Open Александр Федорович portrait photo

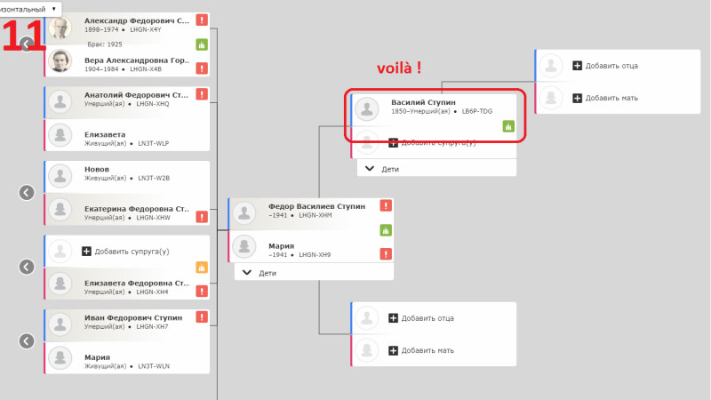point(60,28)
